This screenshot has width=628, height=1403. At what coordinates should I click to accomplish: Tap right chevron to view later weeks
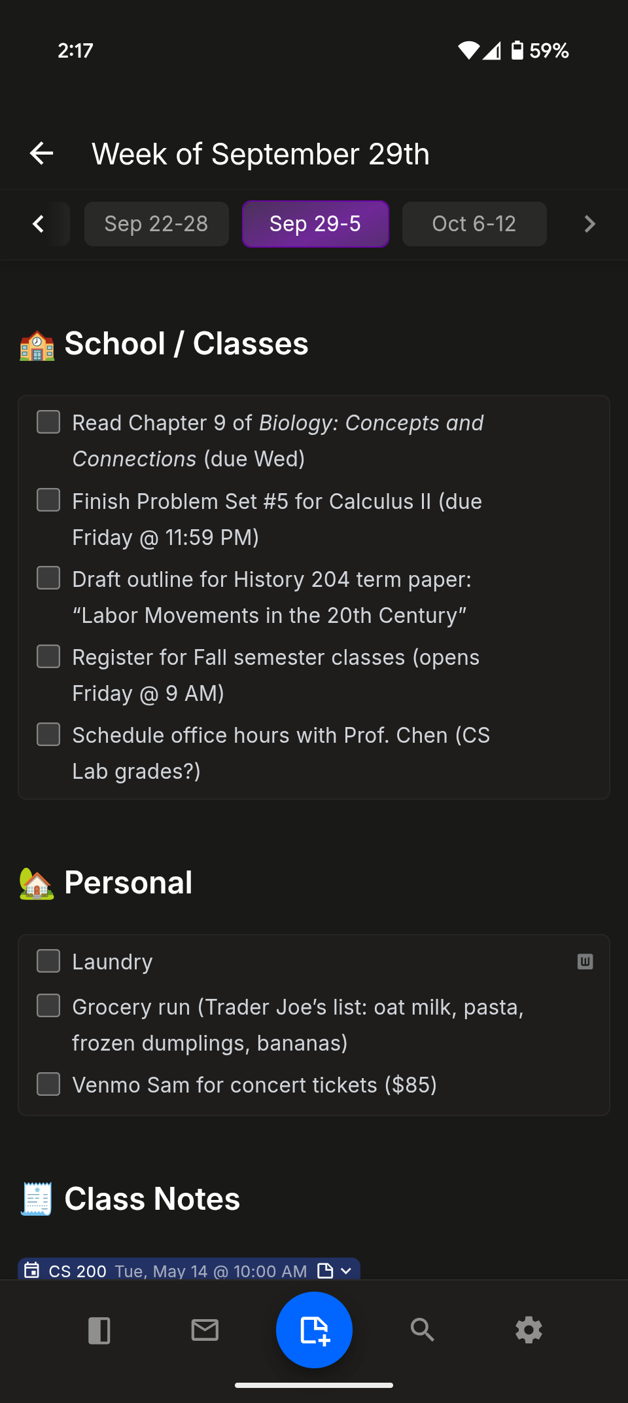point(589,224)
